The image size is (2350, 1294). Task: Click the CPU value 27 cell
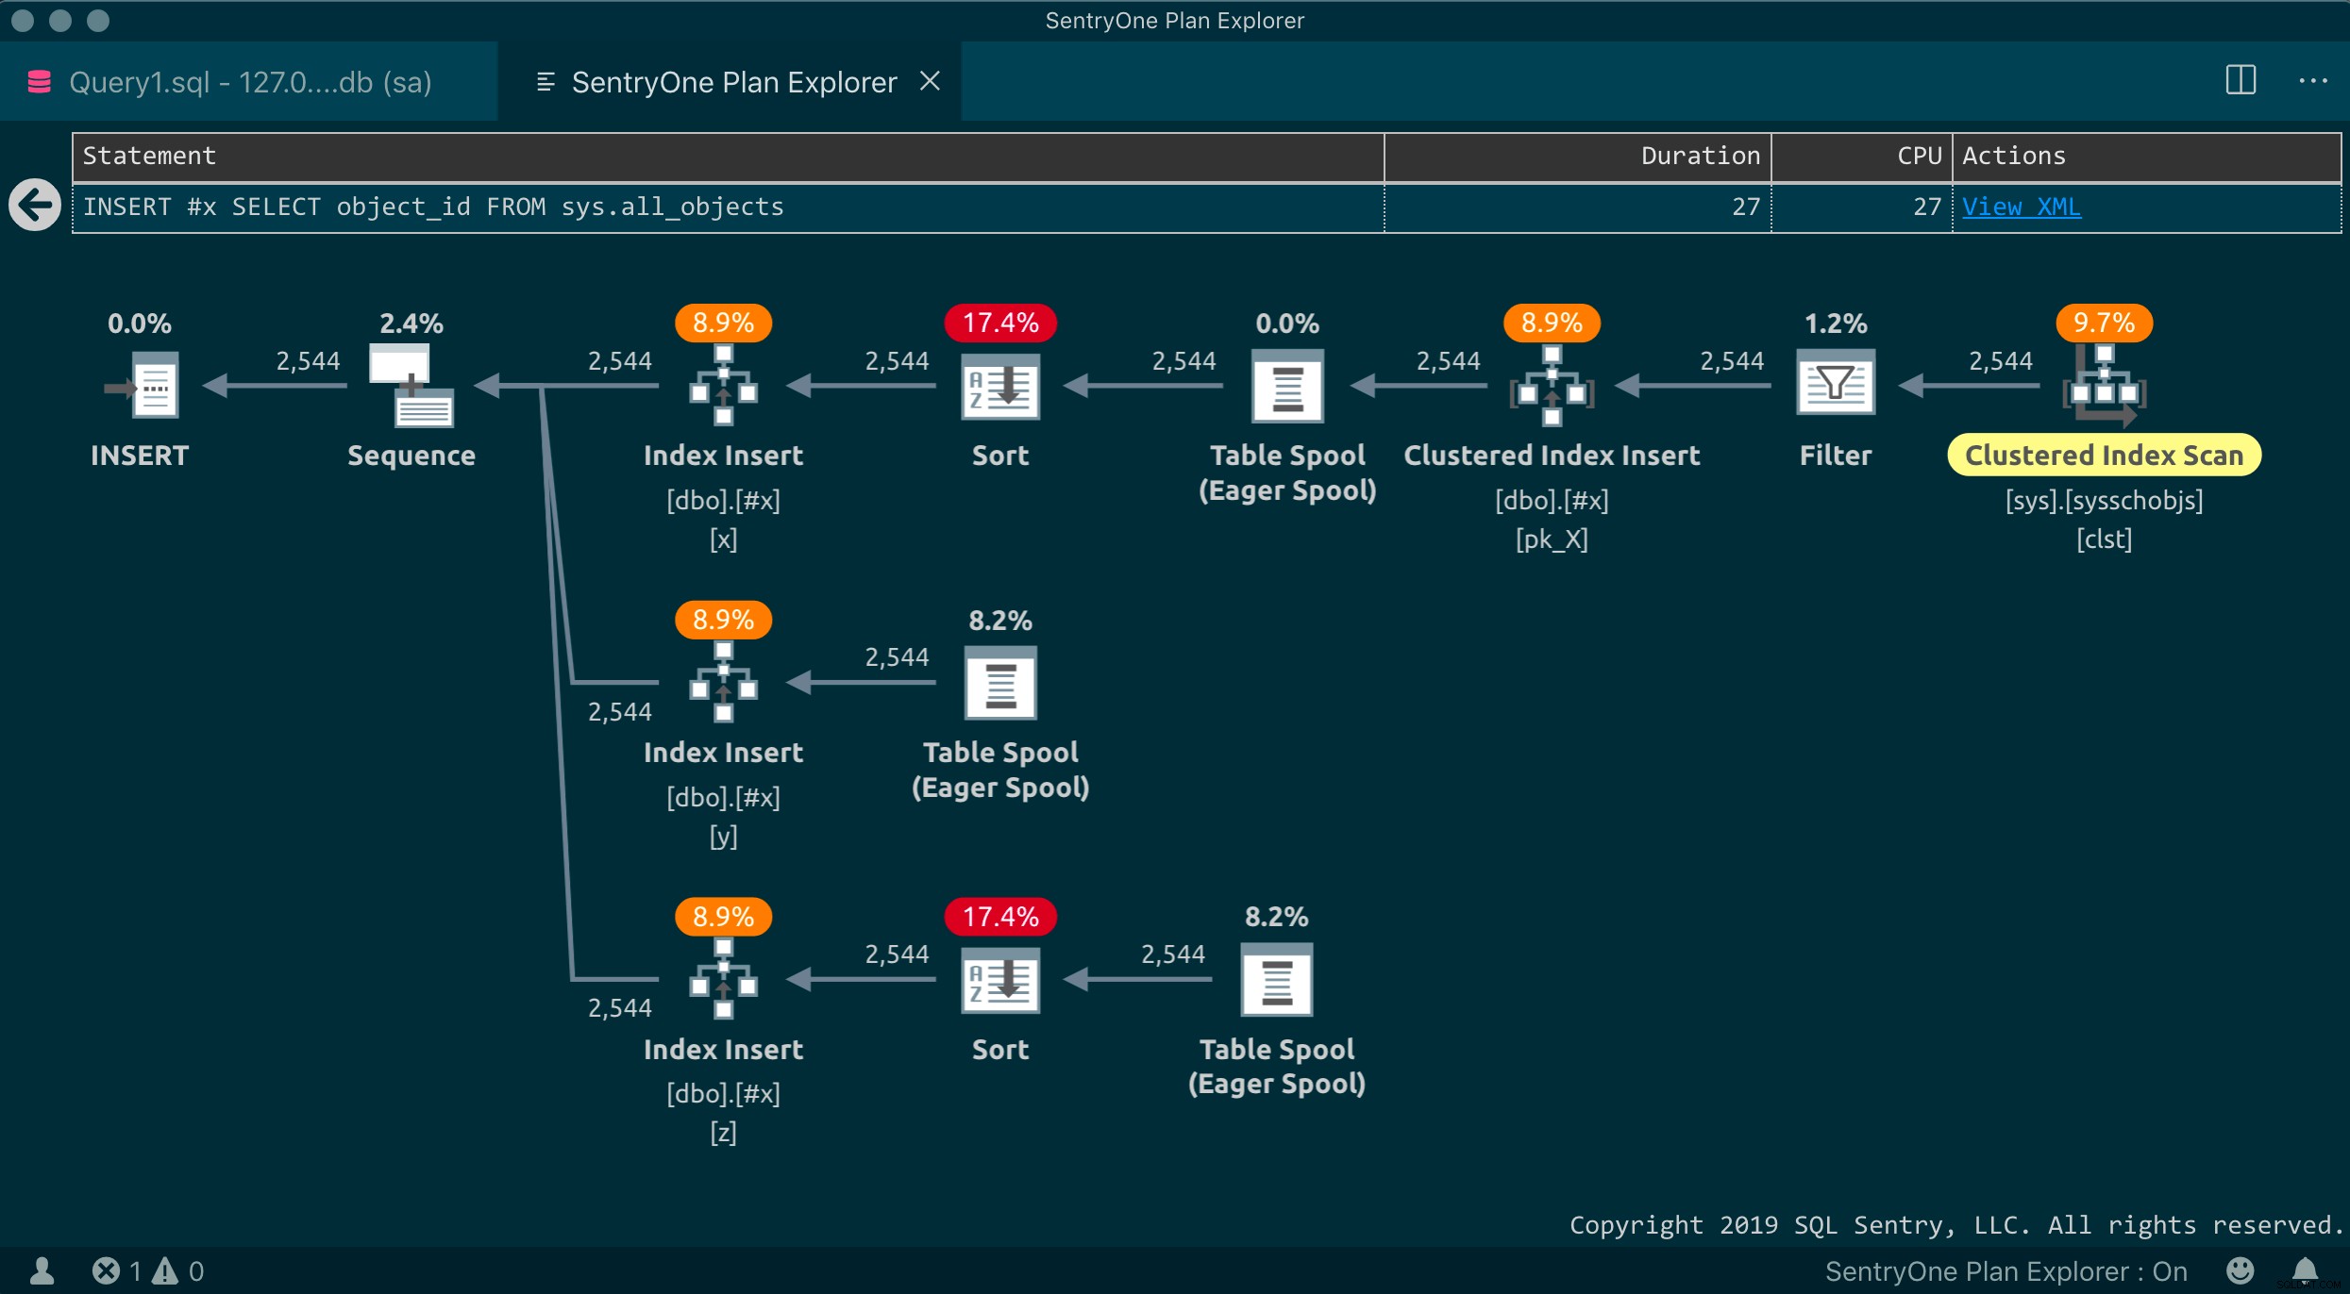1861,207
